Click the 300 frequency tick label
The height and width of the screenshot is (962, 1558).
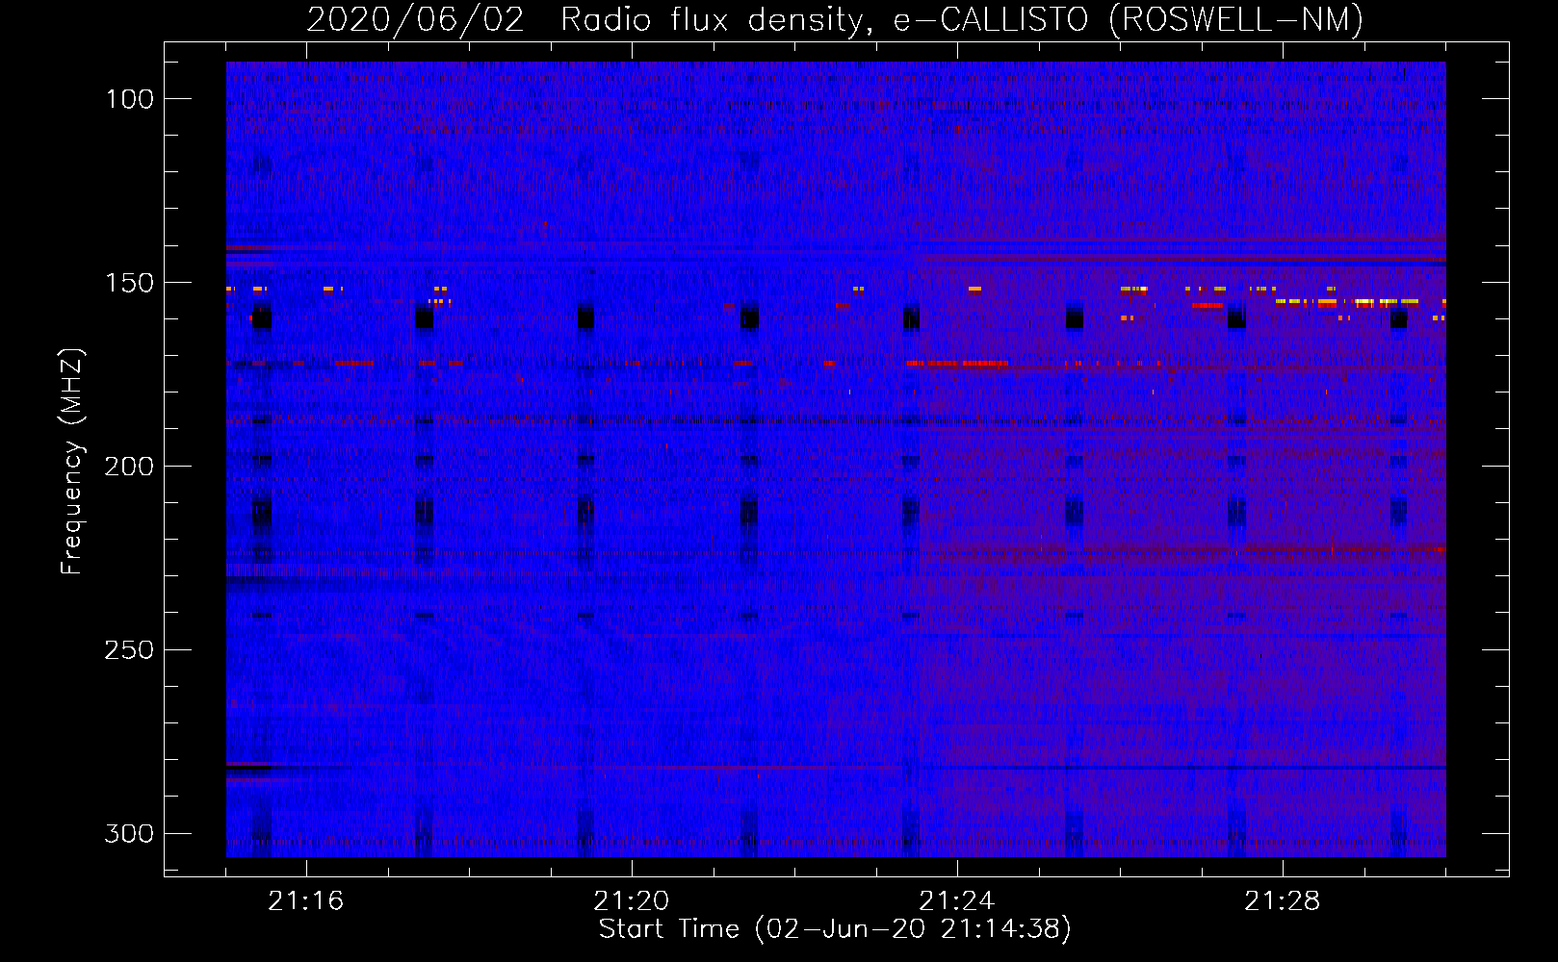(x=130, y=834)
